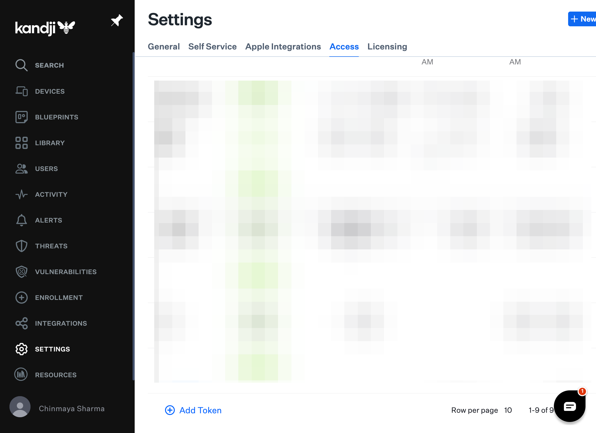Viewport: 596px width, 433px height.
Task: Click the pin sidebar icon
Action: pyautogui.click(x=117, y=21)
